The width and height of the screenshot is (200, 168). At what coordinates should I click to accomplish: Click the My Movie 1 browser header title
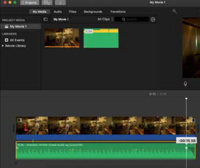click(61, 19)
